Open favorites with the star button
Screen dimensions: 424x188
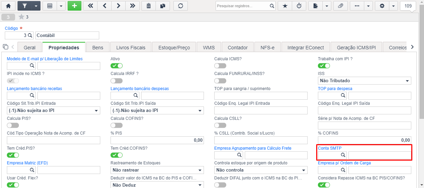(x=285, y=6)
